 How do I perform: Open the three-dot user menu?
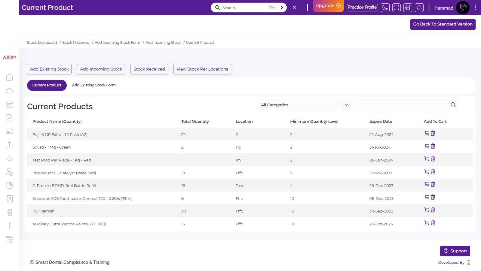[475, 8]
